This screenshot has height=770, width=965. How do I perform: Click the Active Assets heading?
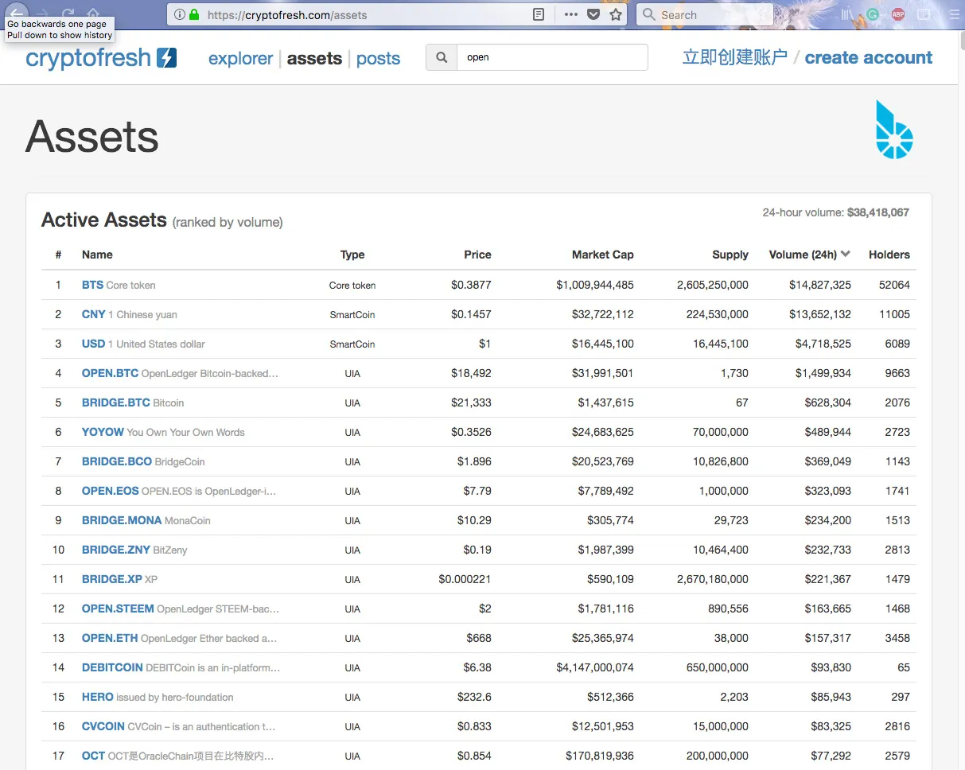pos(104,220)
